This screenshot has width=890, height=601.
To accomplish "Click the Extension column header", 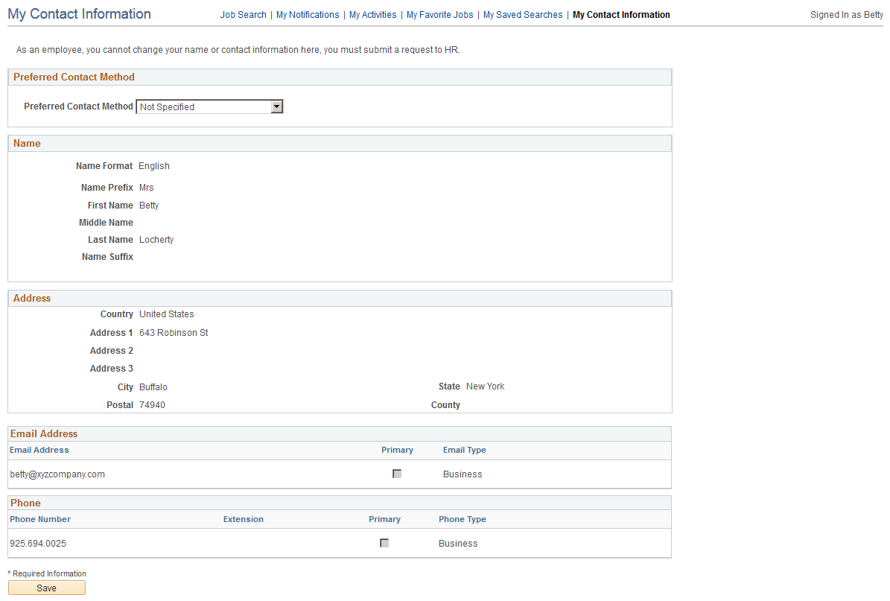I will click(243, 519).
